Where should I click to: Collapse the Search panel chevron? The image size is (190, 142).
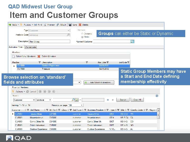click(x=157, y=96)
